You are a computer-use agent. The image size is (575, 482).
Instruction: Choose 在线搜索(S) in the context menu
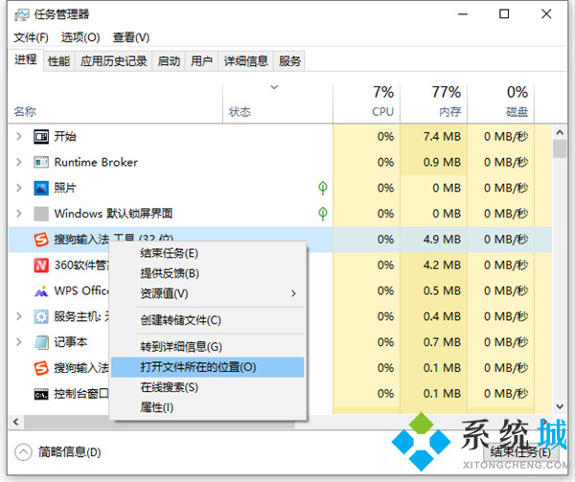(208, 387)
